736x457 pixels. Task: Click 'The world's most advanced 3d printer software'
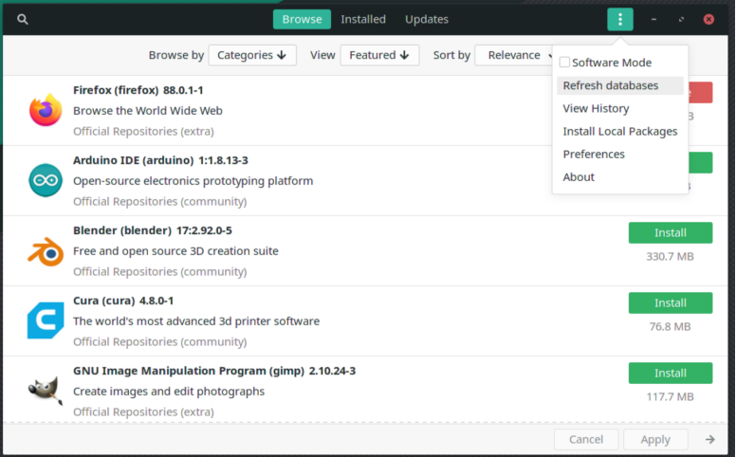pos(196,321)
